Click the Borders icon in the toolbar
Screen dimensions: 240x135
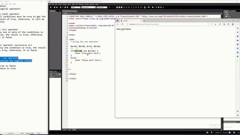141,7
